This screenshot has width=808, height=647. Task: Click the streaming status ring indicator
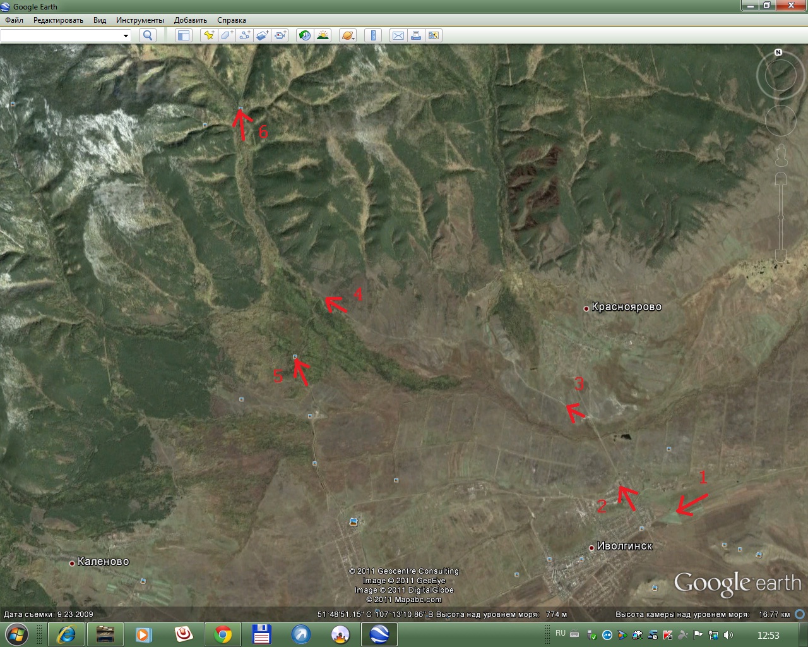click(x=800, y=614)
